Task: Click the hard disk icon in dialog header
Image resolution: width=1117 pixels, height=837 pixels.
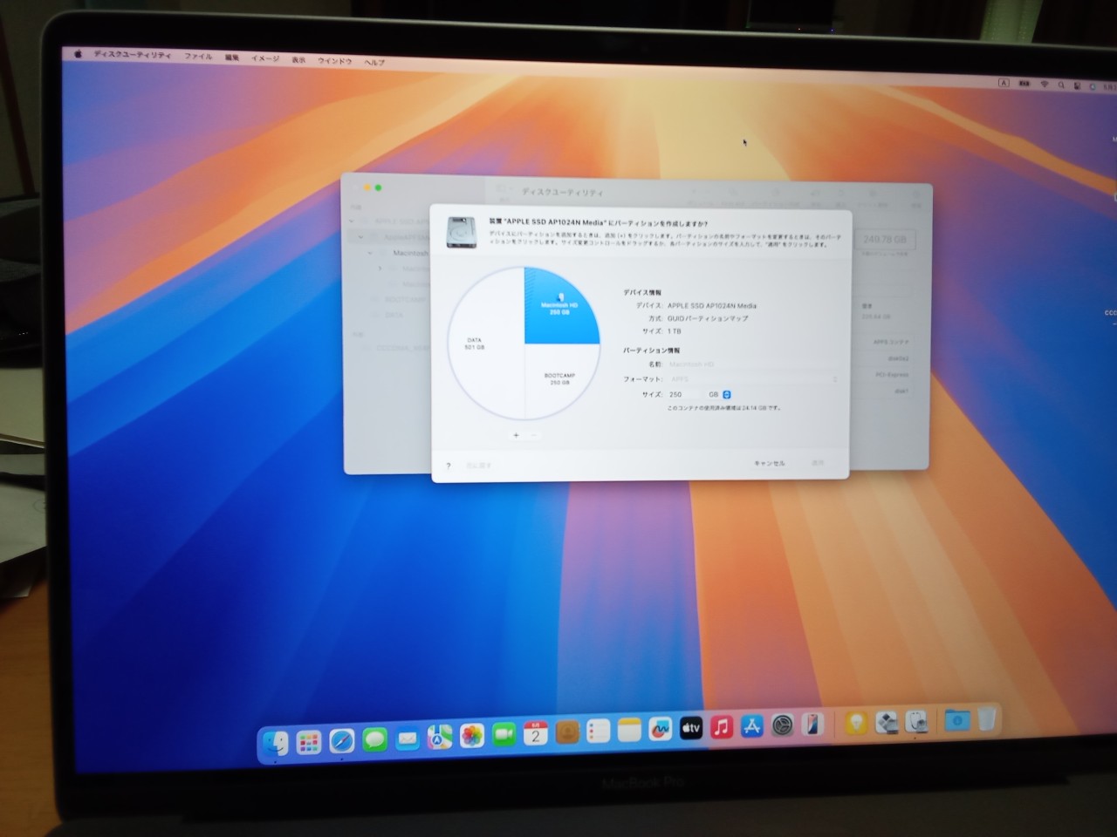Action: click(462, 233)
